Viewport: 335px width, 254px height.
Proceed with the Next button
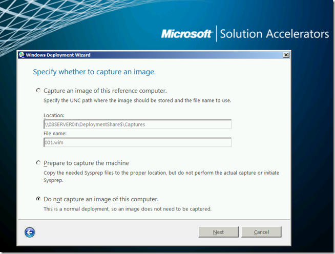[218, 232]
